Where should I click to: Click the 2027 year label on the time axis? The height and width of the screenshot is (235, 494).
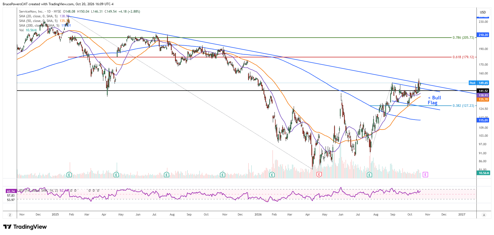(462, 214)
